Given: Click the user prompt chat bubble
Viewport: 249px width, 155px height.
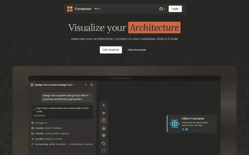Looking at the screenshot, I should tap(67, 97).
